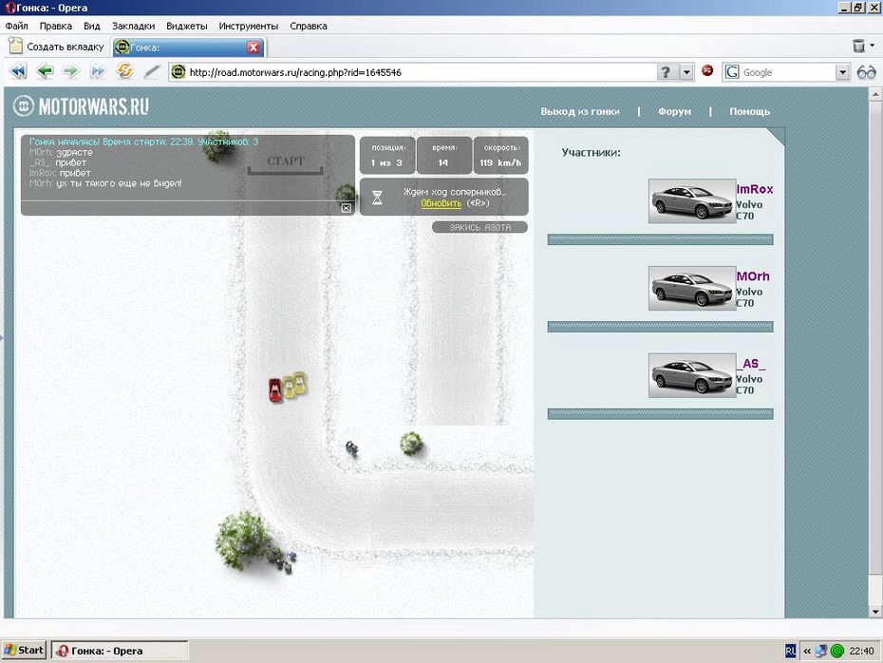Image resolution: width=883 pixels, height=663 pixels.
Task: Click the Выход из гонки link
Action: click(580, 111)
